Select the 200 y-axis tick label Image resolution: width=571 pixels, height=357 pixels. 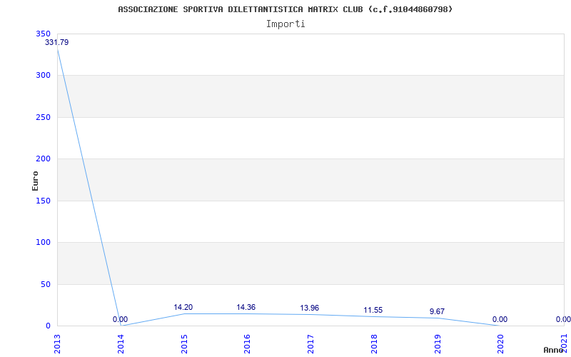(x=43, y=159)
